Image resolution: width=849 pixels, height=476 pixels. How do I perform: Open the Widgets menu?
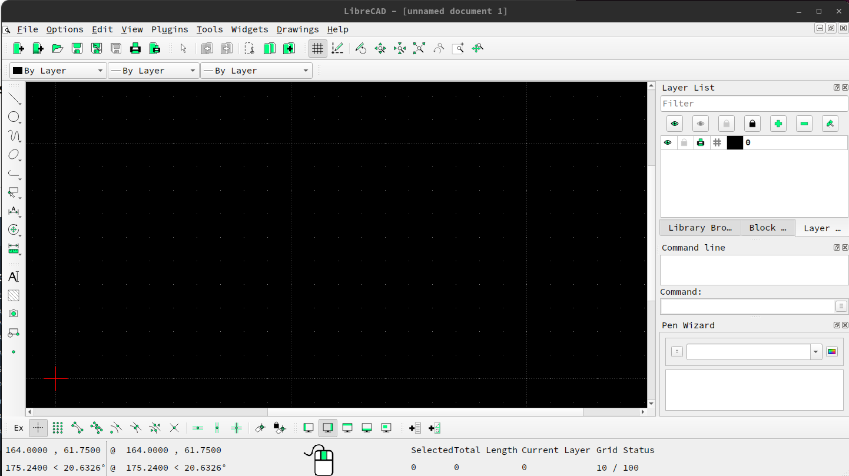click(250, 29)
